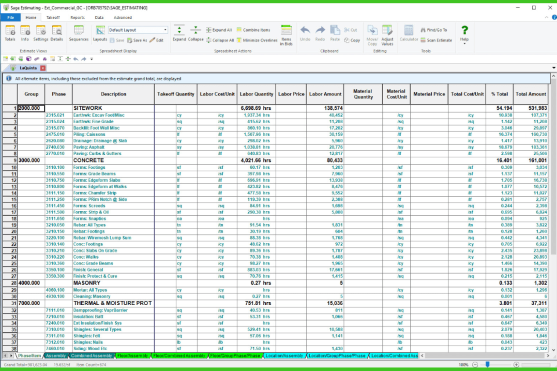Image resolution: width=557 pixels, height=371 pixels.
Task: Select the Combined Assembly sheet tab
Action: click(x=91, y=356)
